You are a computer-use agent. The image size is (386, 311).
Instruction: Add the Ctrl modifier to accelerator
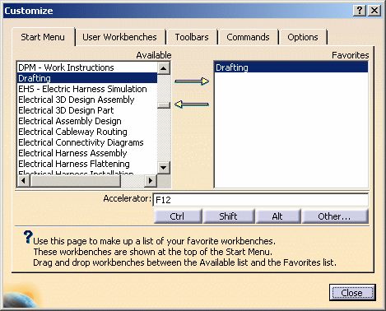[177, 216]
